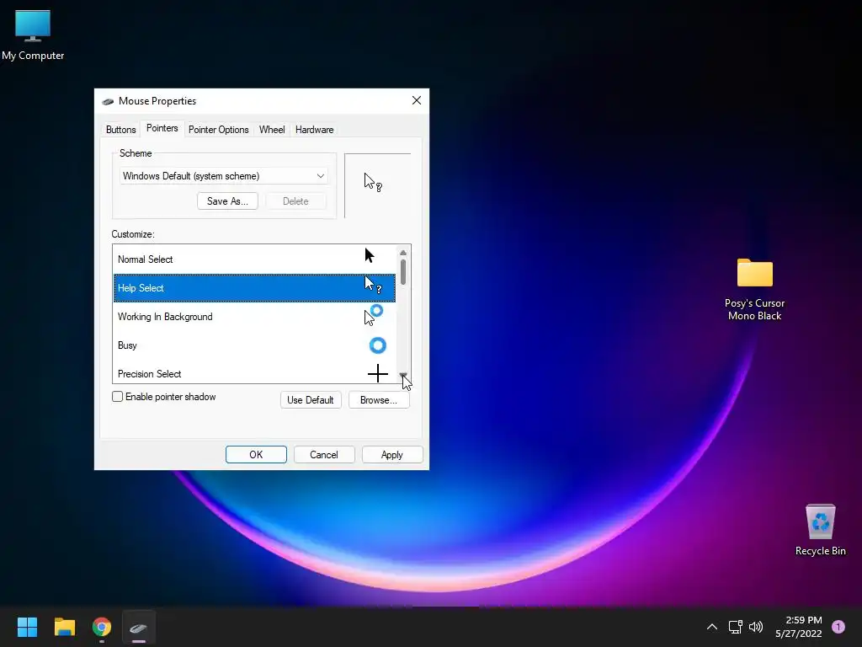Select the Busy pointer row
The height and width of the screenshot is (647, 862).
(x=254, y=345)
